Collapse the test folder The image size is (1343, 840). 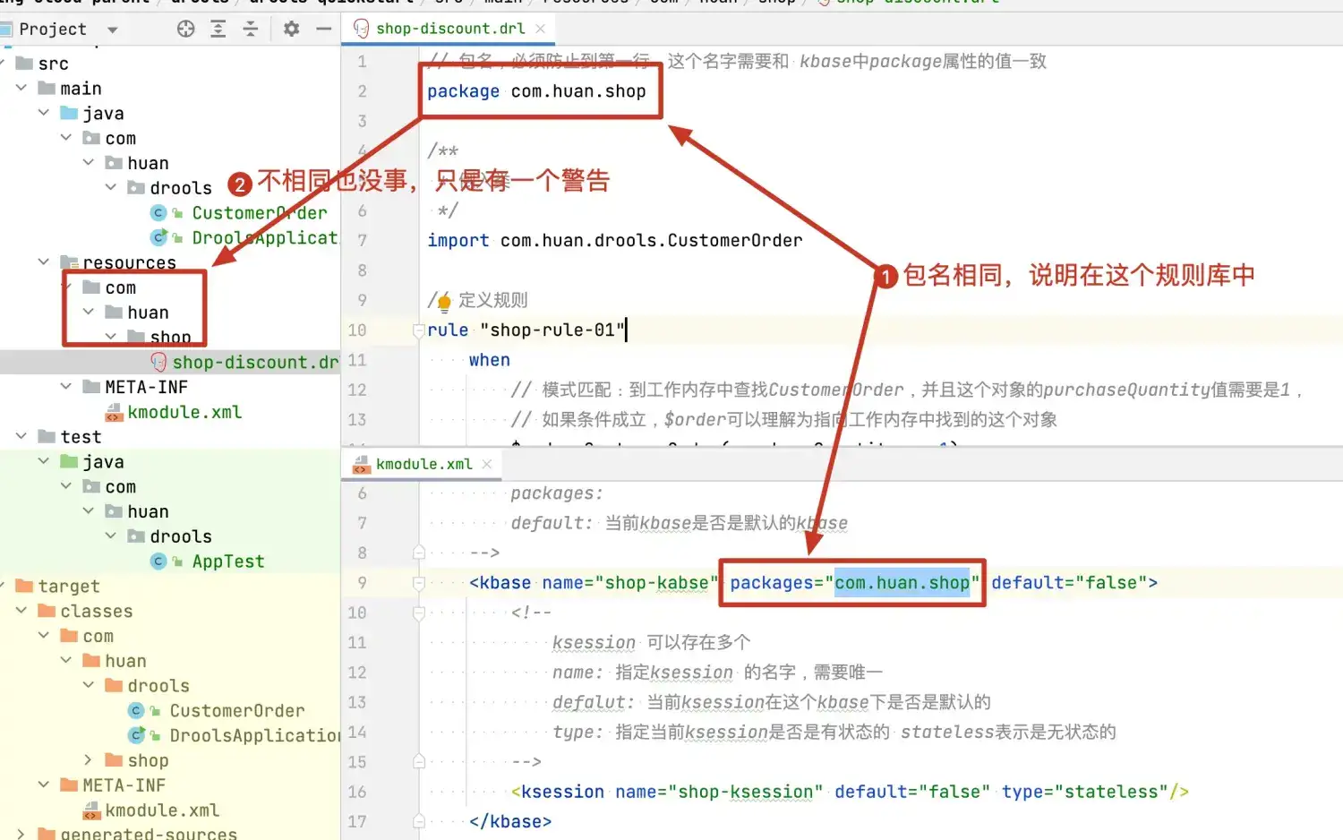pos(21,436)
